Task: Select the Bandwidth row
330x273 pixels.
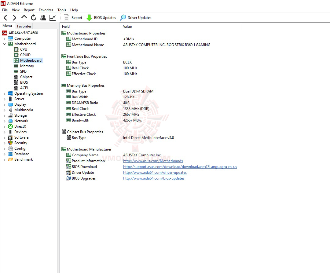Action: (150, 120)
